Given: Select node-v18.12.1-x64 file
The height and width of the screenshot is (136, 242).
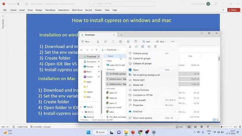Looking at the screenshot, I should (x=117, y=65).
